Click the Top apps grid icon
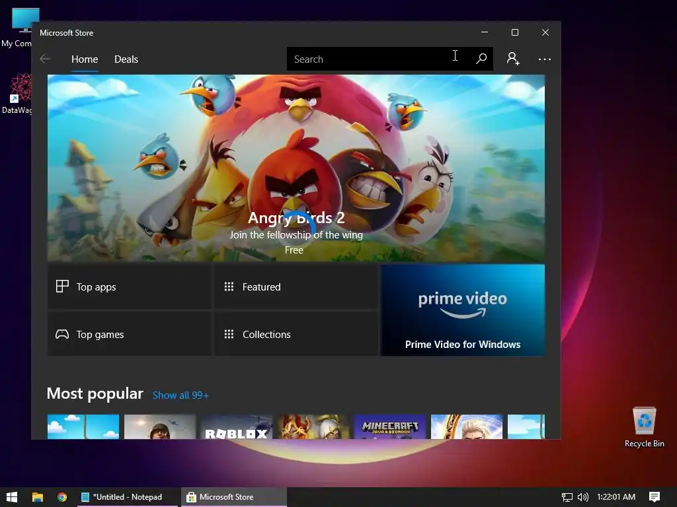677x507 pixels. 62,287
